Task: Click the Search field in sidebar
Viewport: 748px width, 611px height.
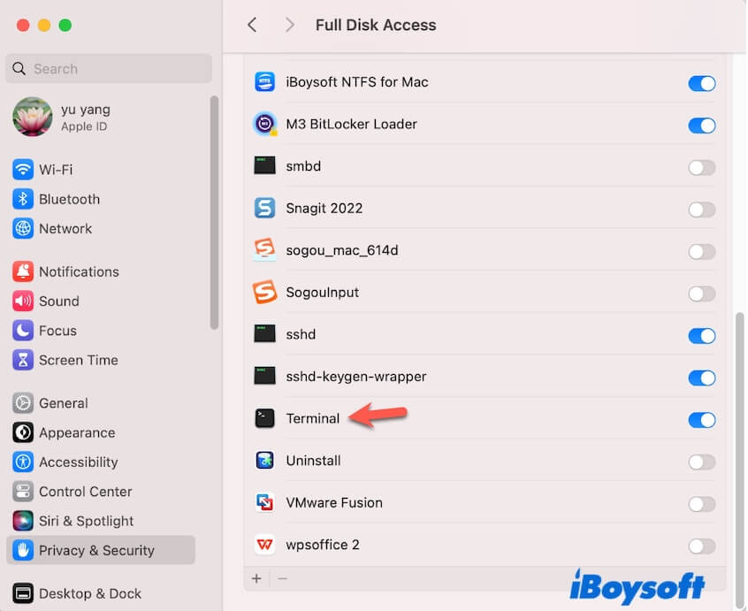Action: coord(109,68)
